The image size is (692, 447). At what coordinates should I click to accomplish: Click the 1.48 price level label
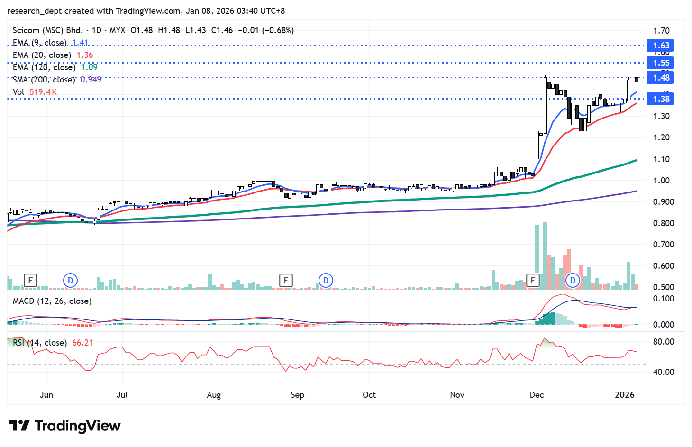661,78
